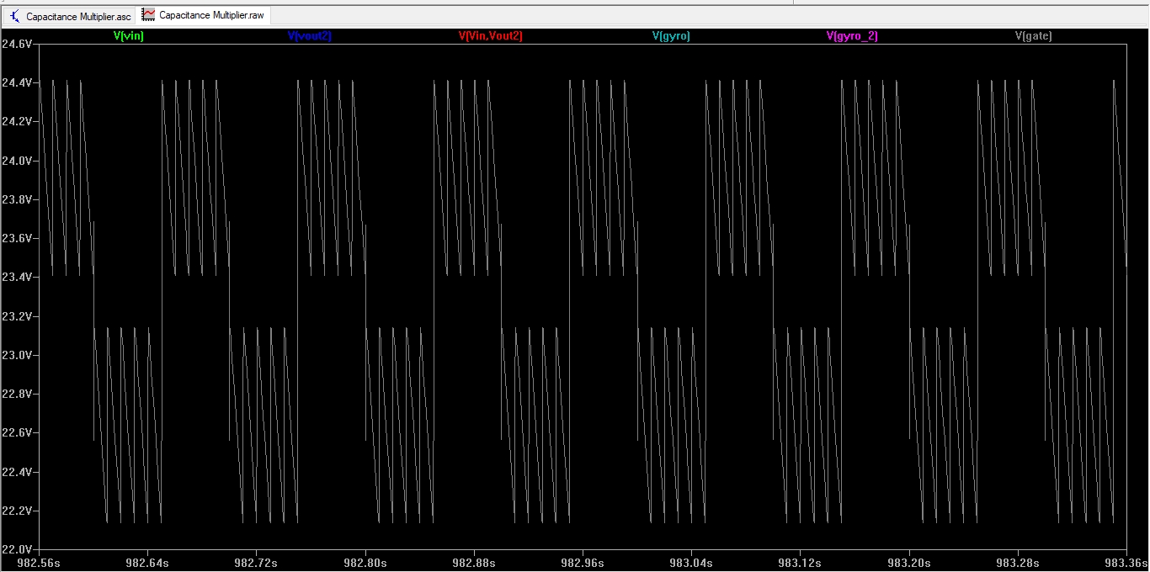Click the 22.8V vertical axis label
The image size is (1150, 572).
pyautogui.click(x=17, y=394)
